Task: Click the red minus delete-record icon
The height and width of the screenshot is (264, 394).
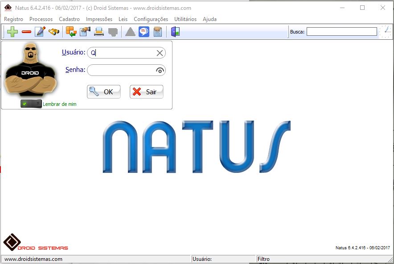Action: click(x=26, y=32)
